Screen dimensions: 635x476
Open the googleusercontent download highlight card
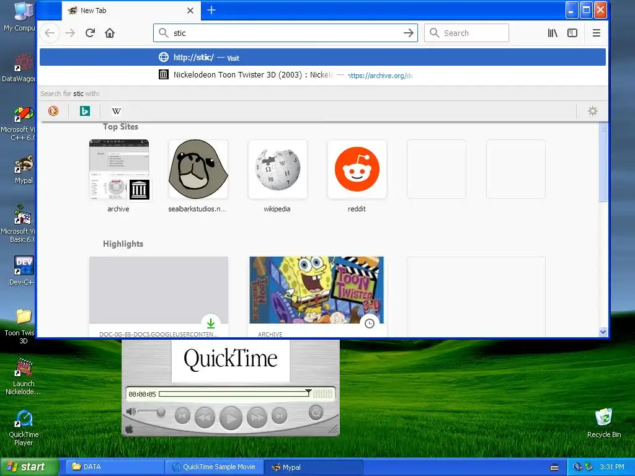tap(159, 296)
